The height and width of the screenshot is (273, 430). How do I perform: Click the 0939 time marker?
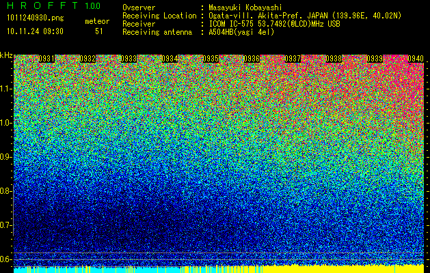(375, 59)
